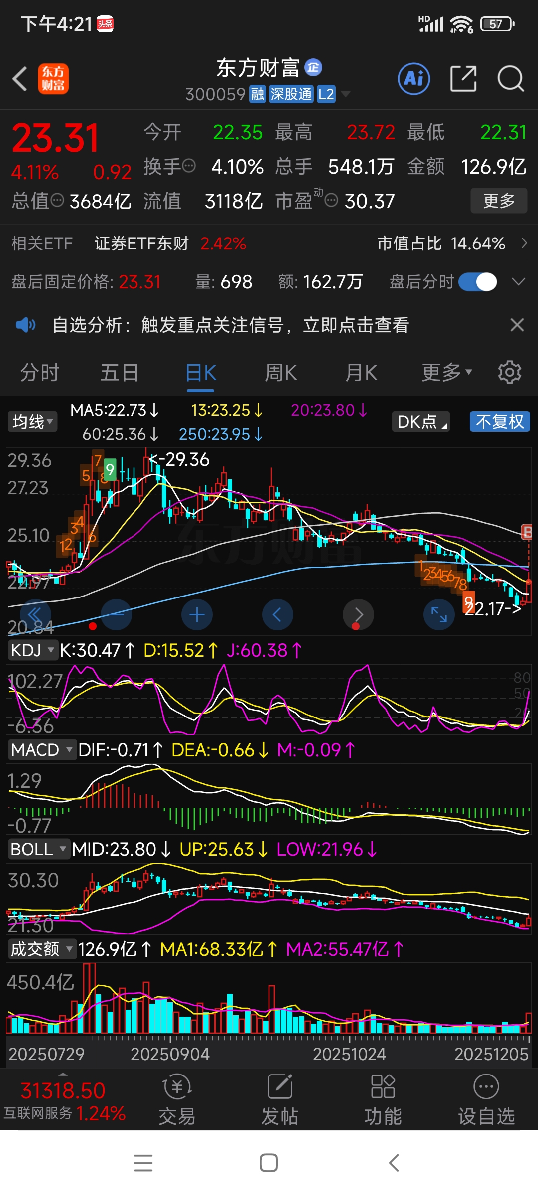
Task: Tap the info icon next to 市盈
Action: (331, 201)
